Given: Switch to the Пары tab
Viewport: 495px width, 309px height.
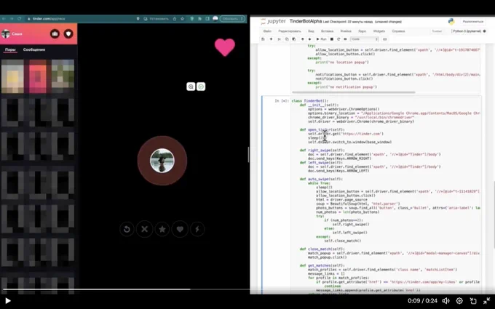Looking at the screenshot, I should 10,50.
